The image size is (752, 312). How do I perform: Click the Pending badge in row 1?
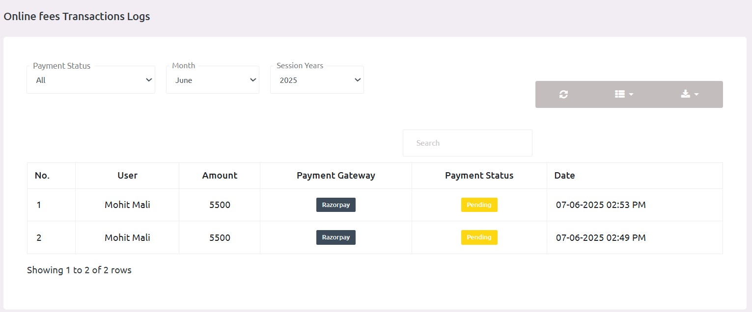[x=479, y=205]
